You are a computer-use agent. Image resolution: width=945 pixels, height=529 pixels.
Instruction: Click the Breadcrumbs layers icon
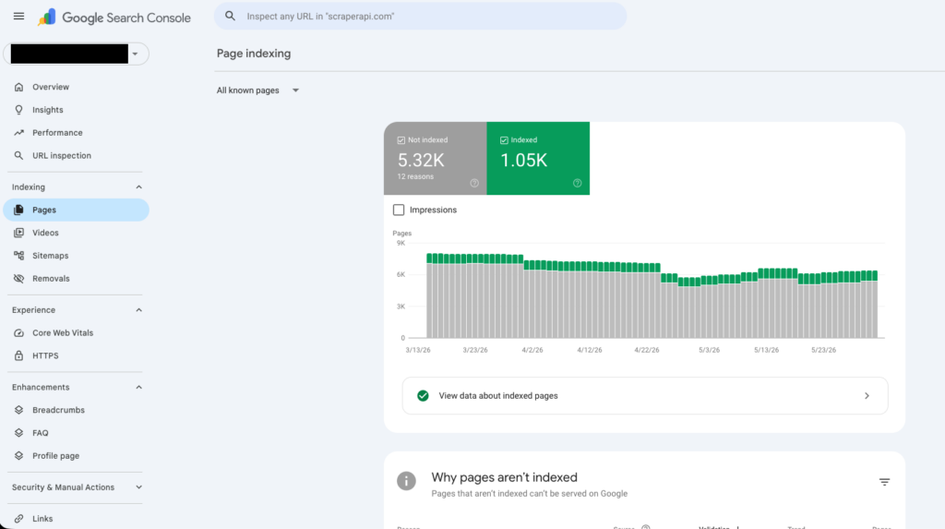[x=18, y=410]
